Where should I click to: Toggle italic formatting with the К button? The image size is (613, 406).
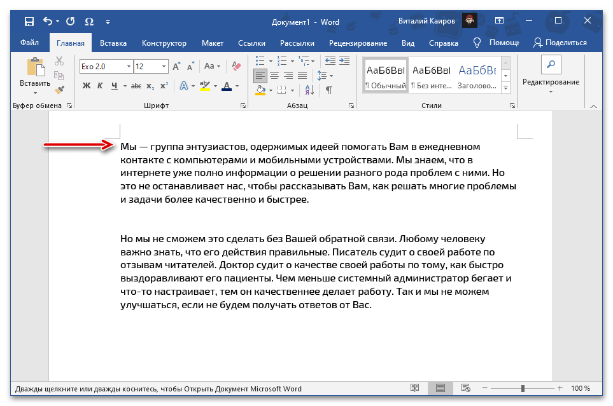pos(101,86)
